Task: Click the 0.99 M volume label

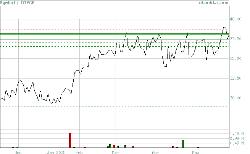Action: [237, 138]
